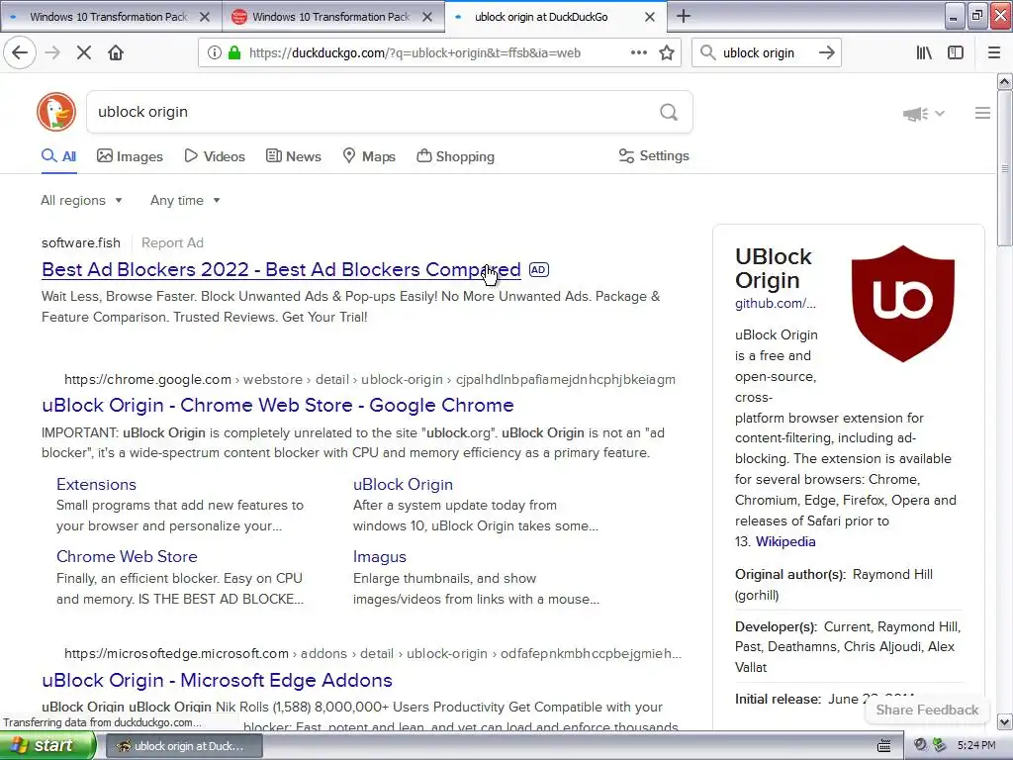This screenshot has width=1013, height=760.
Task: Click the keyboard icon in taskbar
Action: 883,746
